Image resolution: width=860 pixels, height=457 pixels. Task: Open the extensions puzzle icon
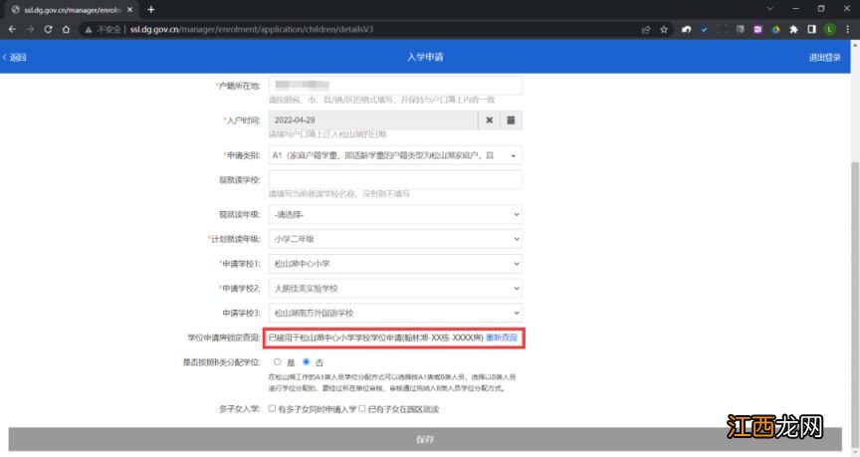(x=793, y=30)
